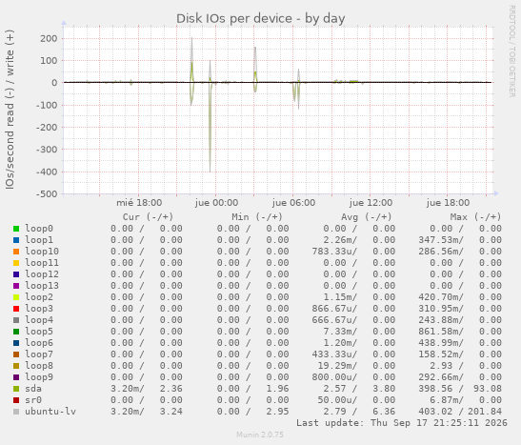Viewport: 521px width, 445px height.
Task: Click ubuntu-lv avg write value '6.36'
Action: point(384,412)
